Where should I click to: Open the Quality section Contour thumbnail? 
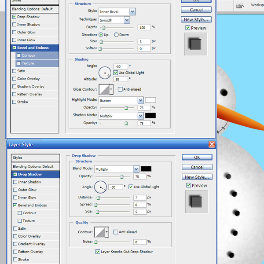tap(102, 232)
